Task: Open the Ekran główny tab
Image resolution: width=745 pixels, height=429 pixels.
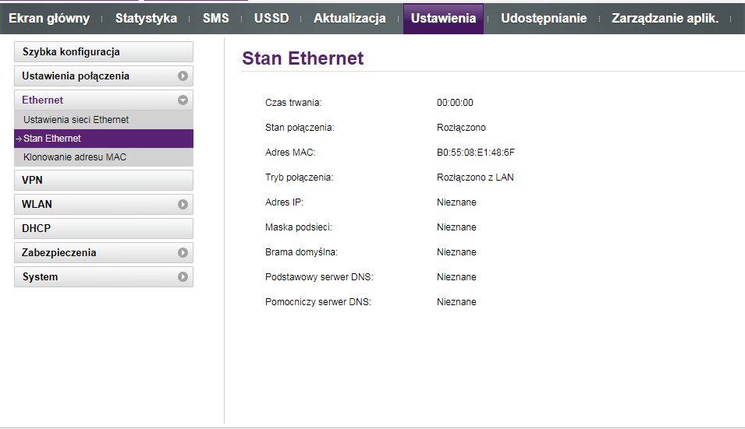Action: [49, 19]
